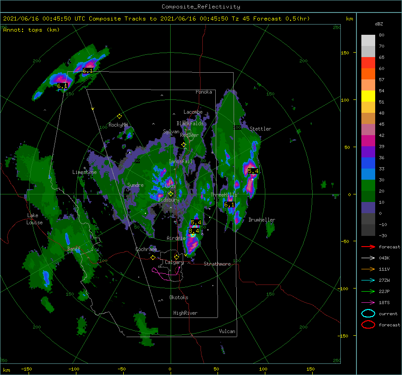Click the magenta 18TS track outline below Calgary
This screenshot has height=375, width=402.
pyautogui.click(x=167, y=274)
